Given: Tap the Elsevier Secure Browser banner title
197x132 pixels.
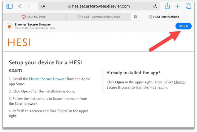Looking at the screenshot, I should tap(33, 24).
